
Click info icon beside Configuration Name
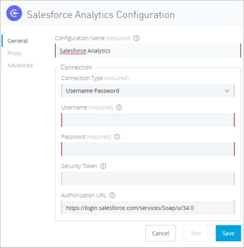[136, 39]
